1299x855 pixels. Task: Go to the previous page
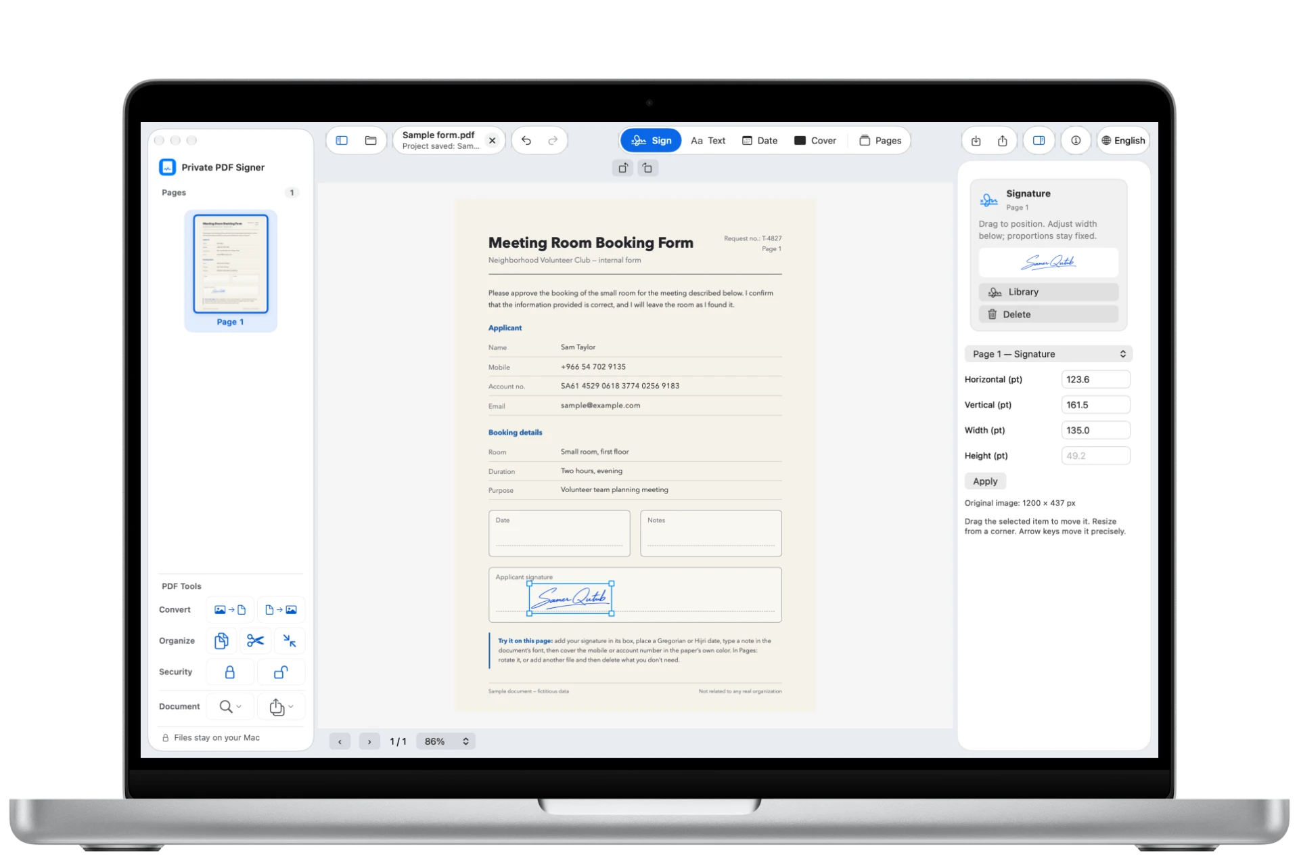tap(340, 742)
